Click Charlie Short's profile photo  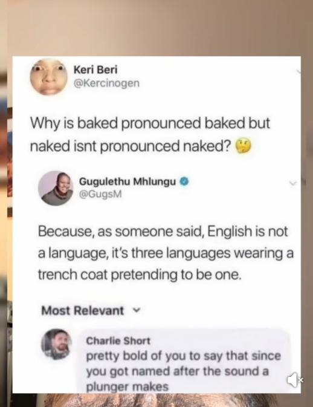click(56, 344)
